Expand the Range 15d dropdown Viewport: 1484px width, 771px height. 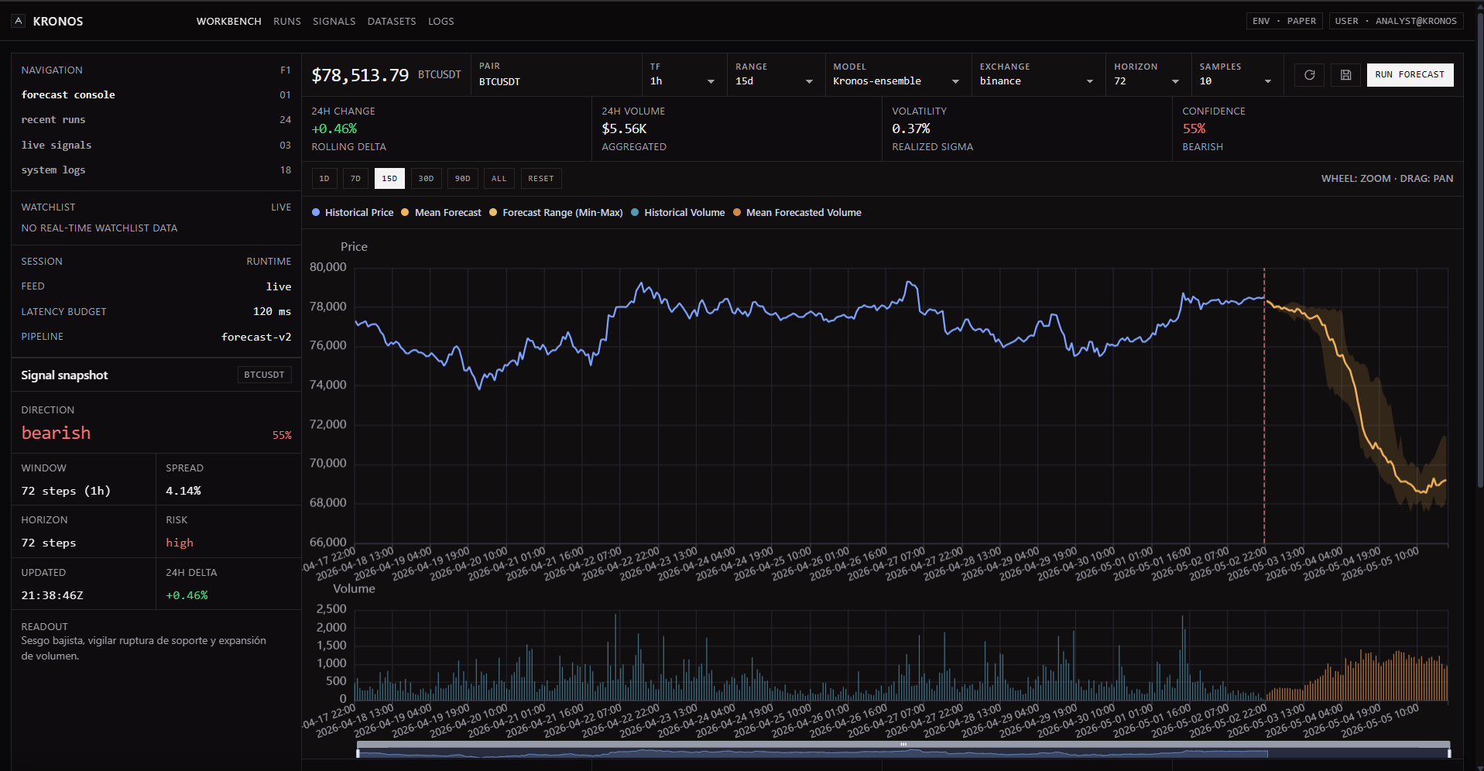point(775,81)
